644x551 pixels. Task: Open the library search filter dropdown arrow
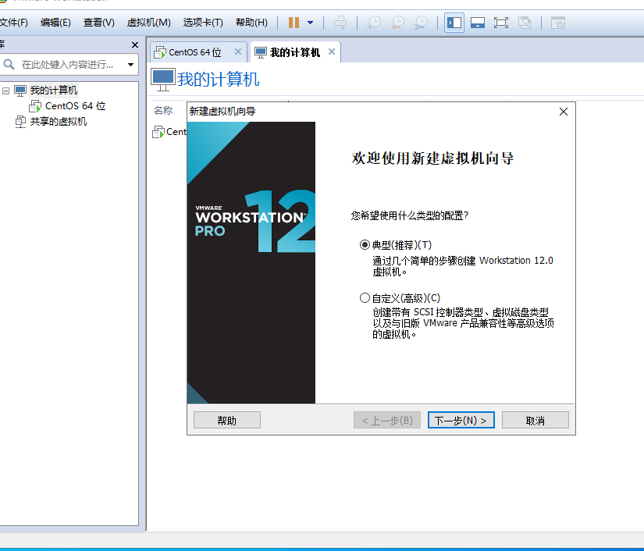point(130,65)
